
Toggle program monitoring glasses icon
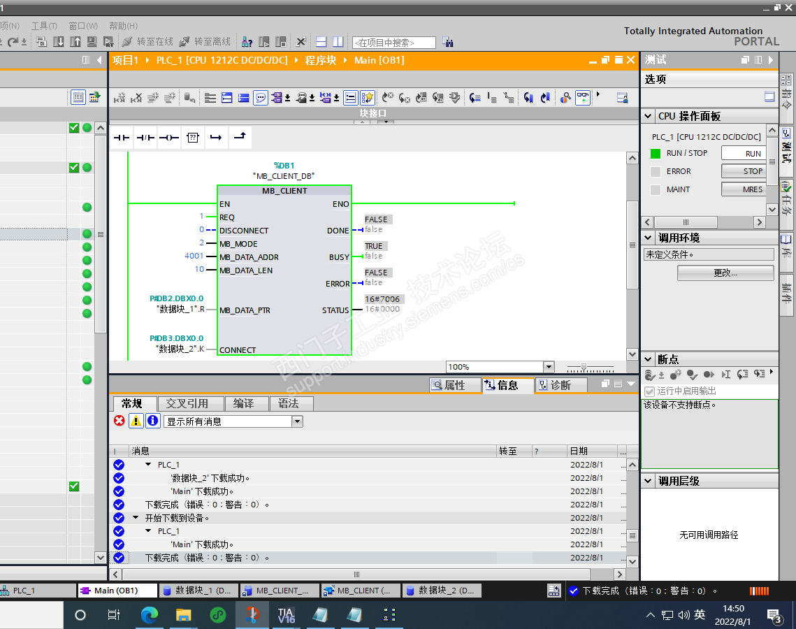coord(582,98)
